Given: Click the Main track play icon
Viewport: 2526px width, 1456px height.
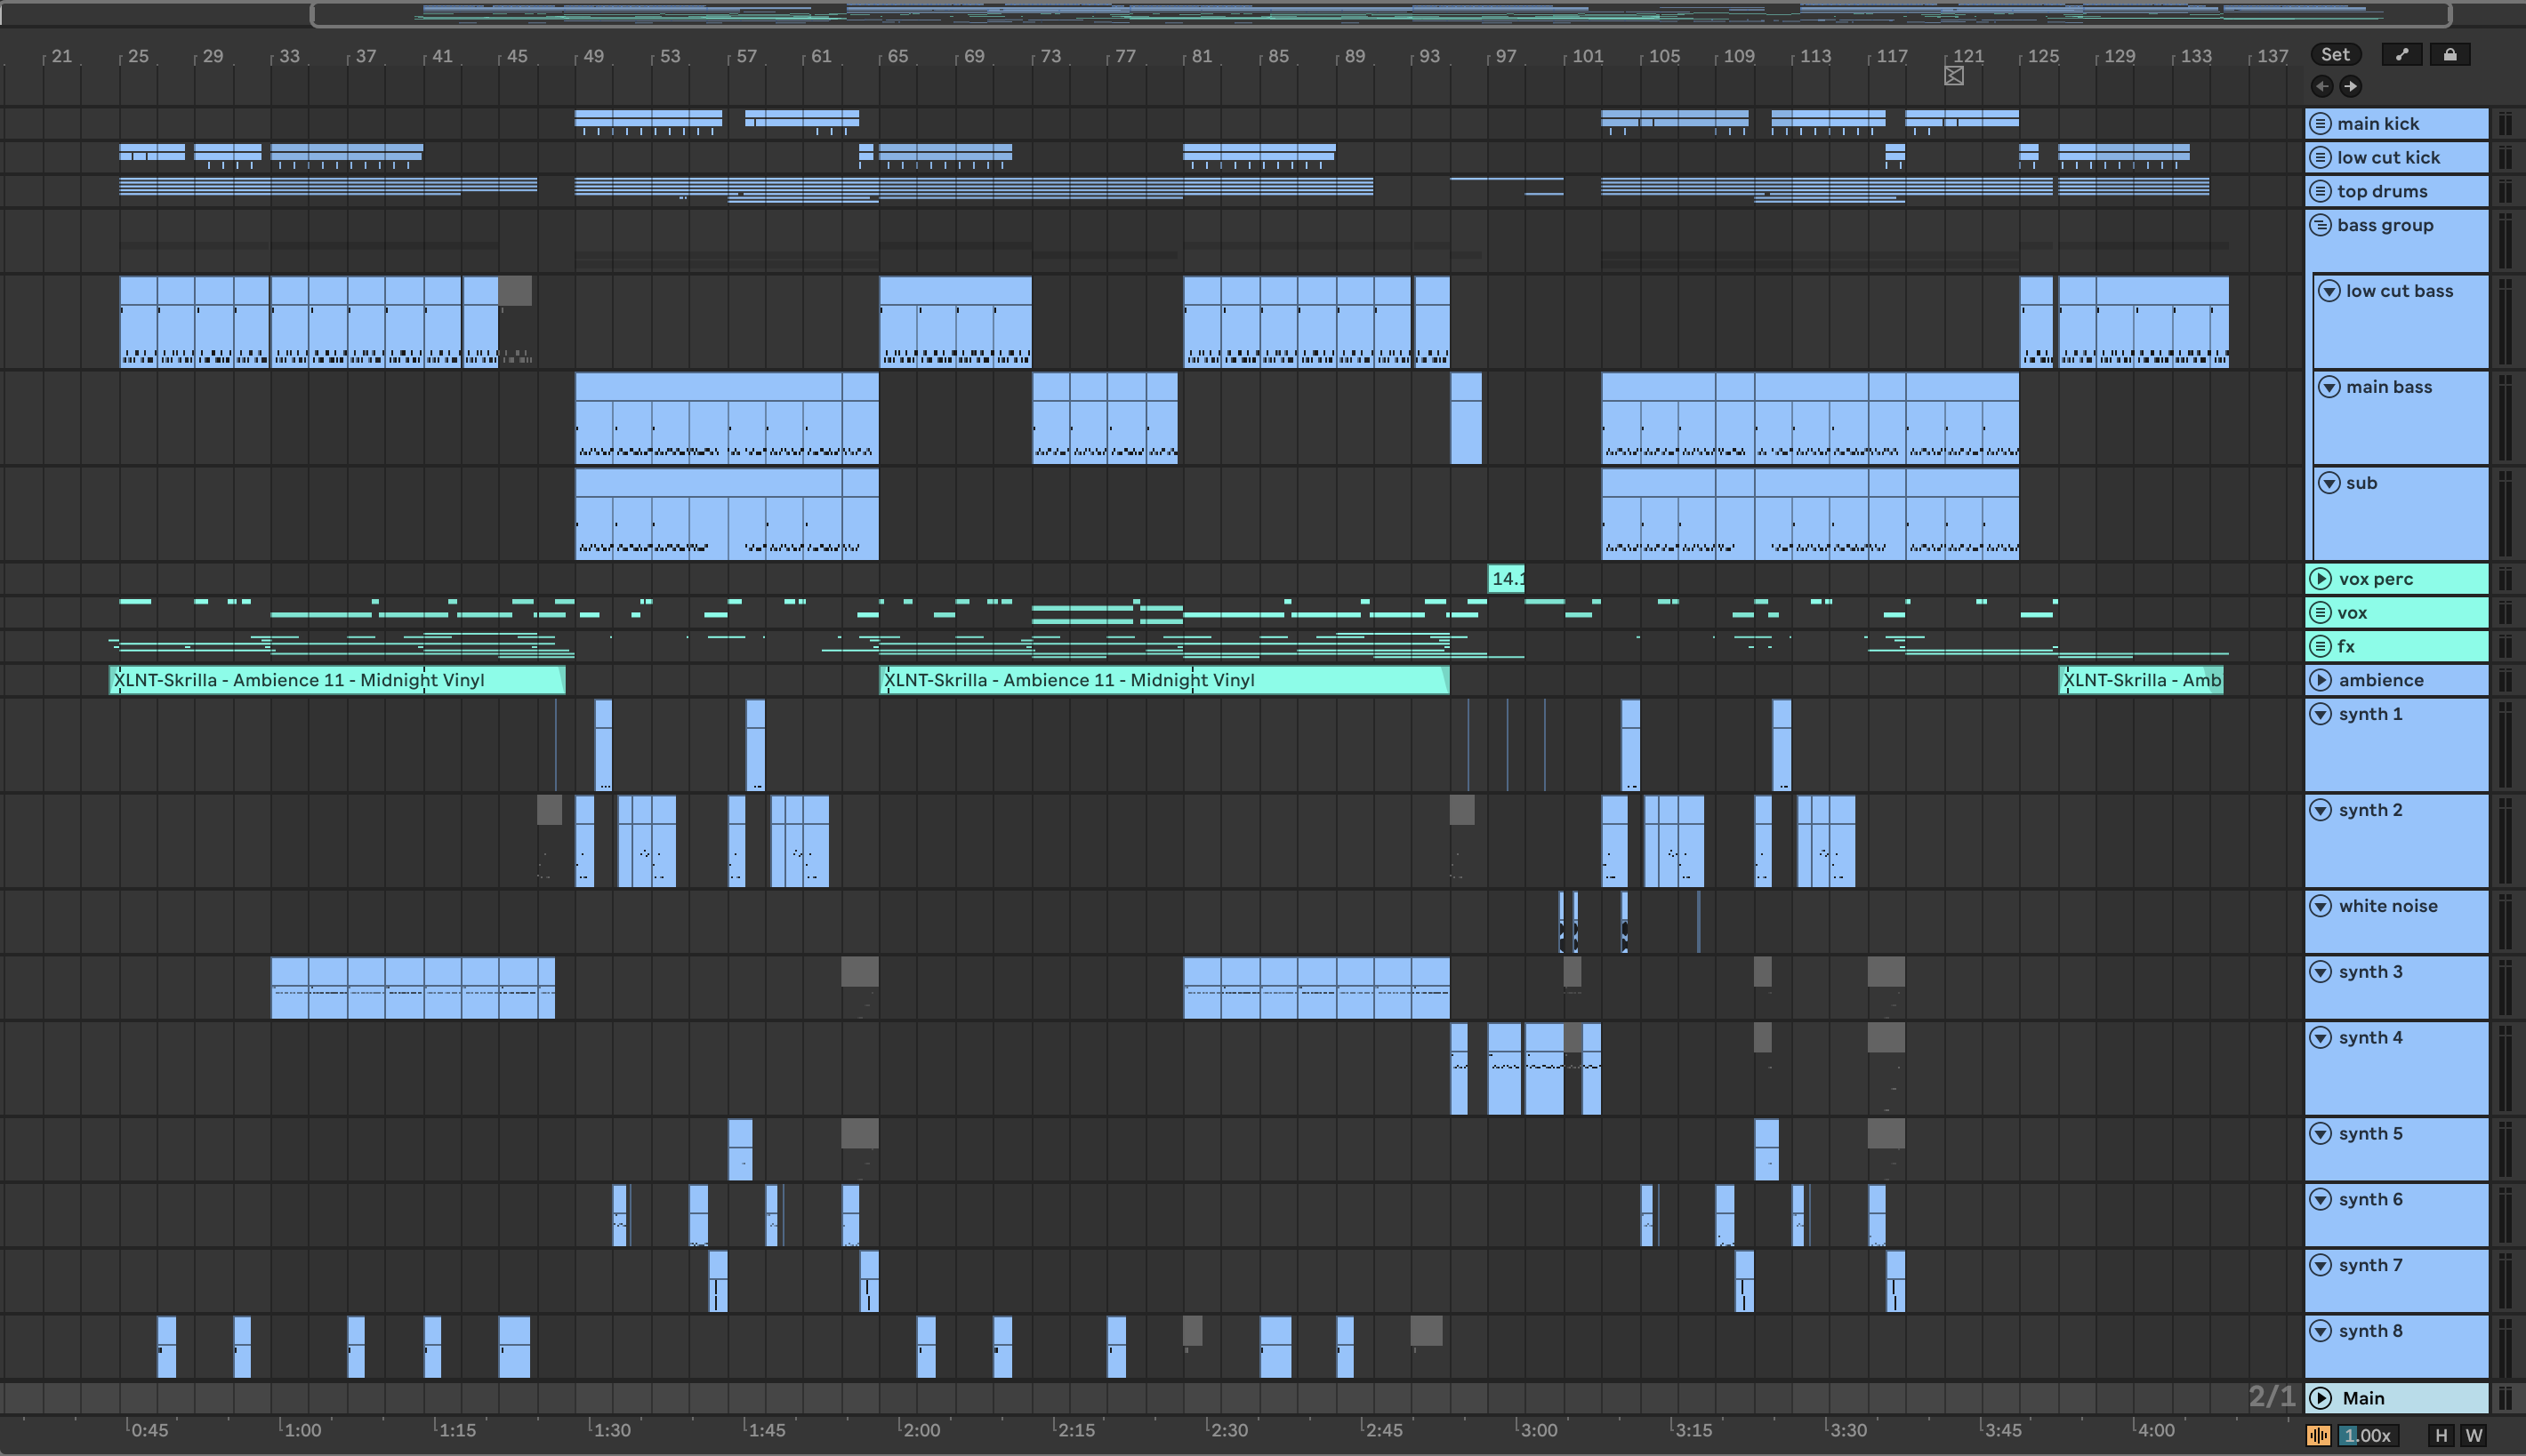Looking at the screenshot, I should click(x=2321, y=1398).
